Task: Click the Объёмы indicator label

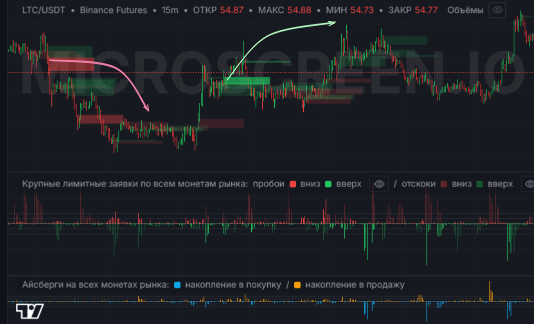Action: [x=465, y=10]
